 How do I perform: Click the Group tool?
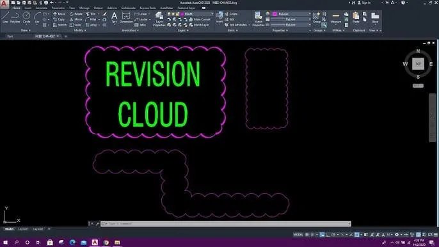point(317,18)
